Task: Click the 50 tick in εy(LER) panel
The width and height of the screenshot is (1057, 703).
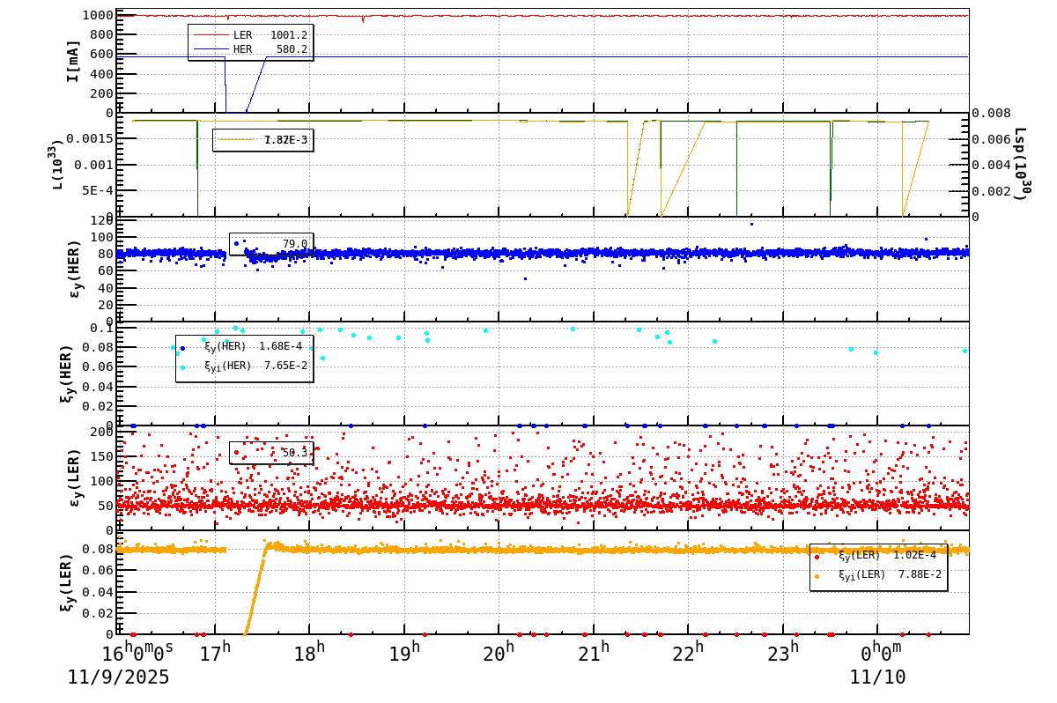Action: point(106,506)
